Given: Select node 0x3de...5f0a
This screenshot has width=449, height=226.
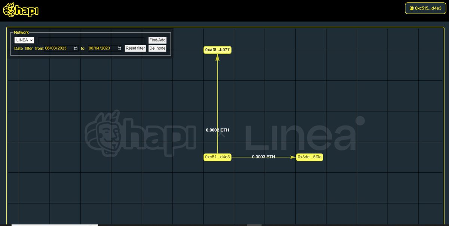Looking at the screenshot, I should tap(310, 157).
